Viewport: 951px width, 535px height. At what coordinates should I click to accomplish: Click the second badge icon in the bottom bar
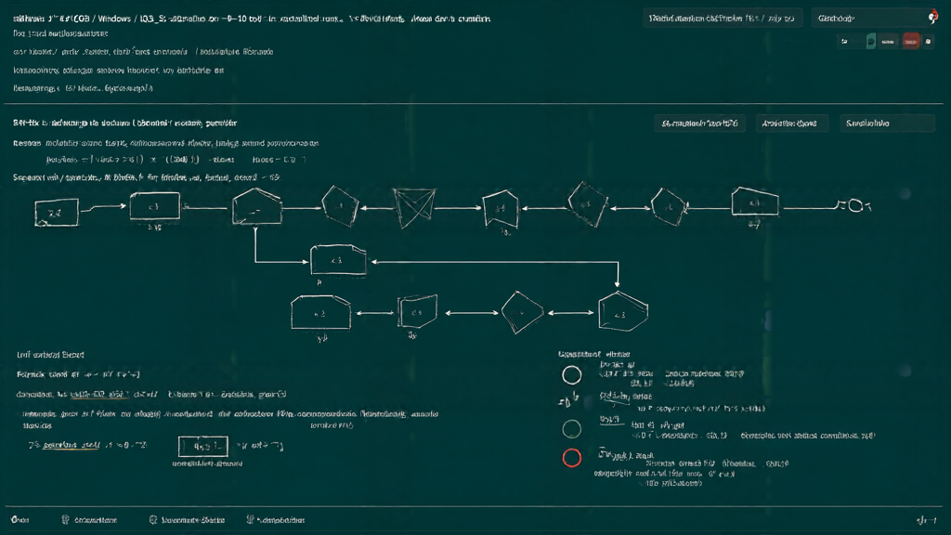click(x=66, y=520)
